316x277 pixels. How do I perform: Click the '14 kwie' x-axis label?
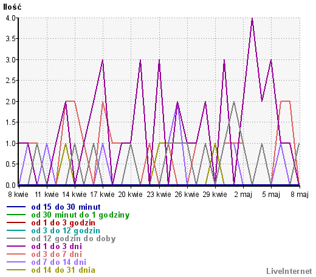click(74, 195)
